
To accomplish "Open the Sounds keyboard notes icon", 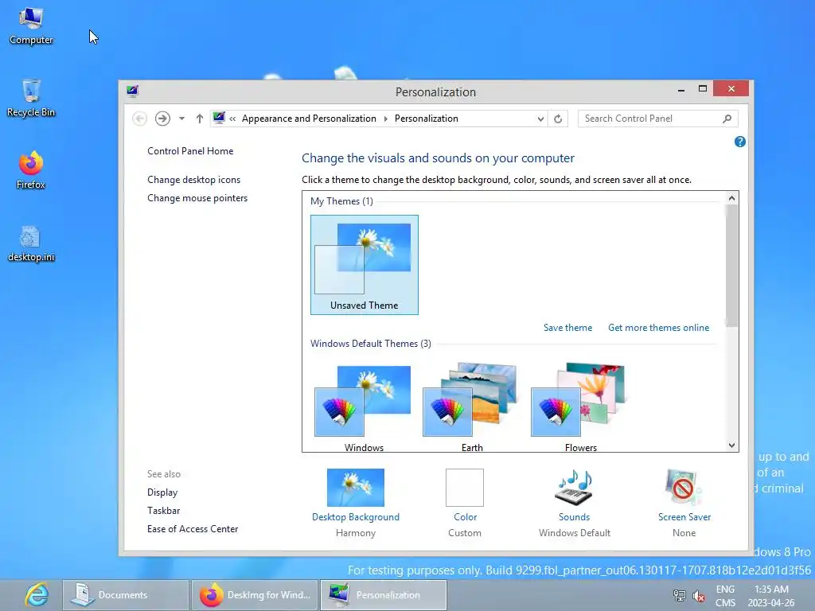I will coord(574,488).
